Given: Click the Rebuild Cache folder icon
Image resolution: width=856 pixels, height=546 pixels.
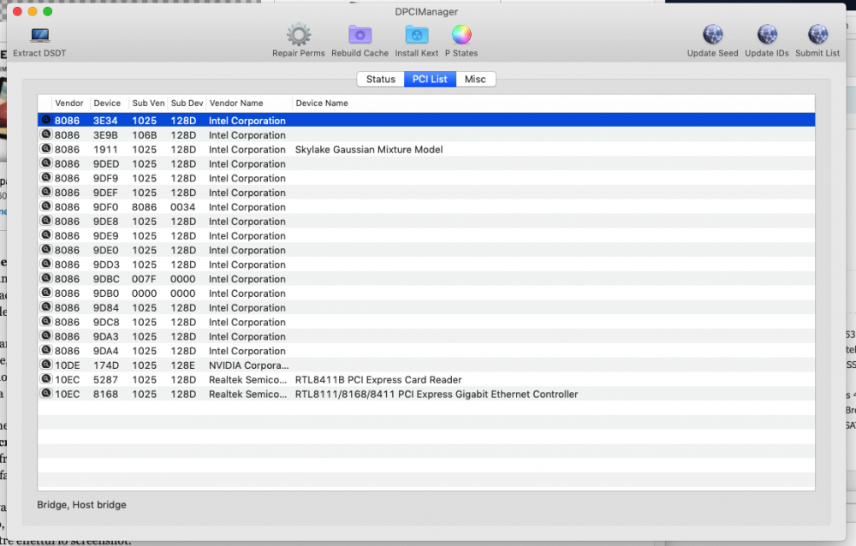Looking at the screenshot, I should (x=360, y=35).
